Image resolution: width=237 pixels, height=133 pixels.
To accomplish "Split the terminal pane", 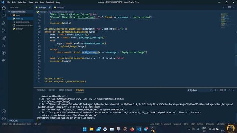I will coord(221,90).
